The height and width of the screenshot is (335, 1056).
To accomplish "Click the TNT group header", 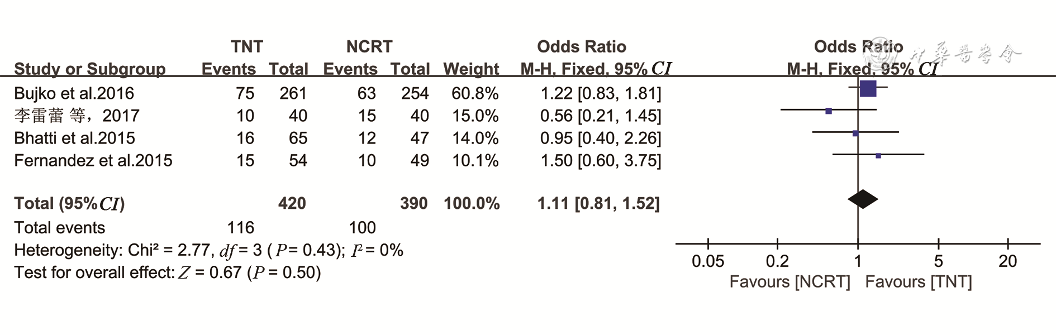I will [x=247, y=46].
